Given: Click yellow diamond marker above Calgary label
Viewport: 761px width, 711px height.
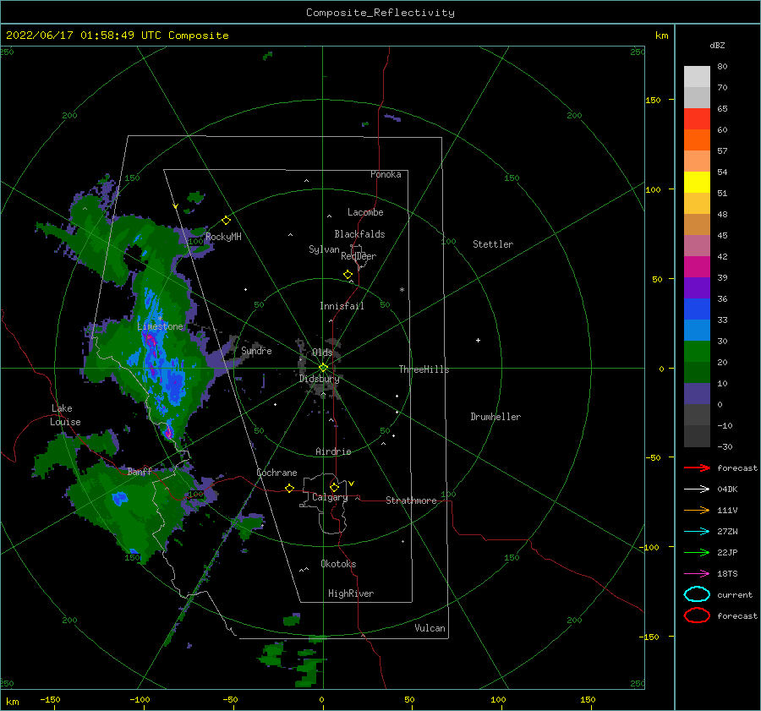Looking at the screenshot, I should pos(334,487).
